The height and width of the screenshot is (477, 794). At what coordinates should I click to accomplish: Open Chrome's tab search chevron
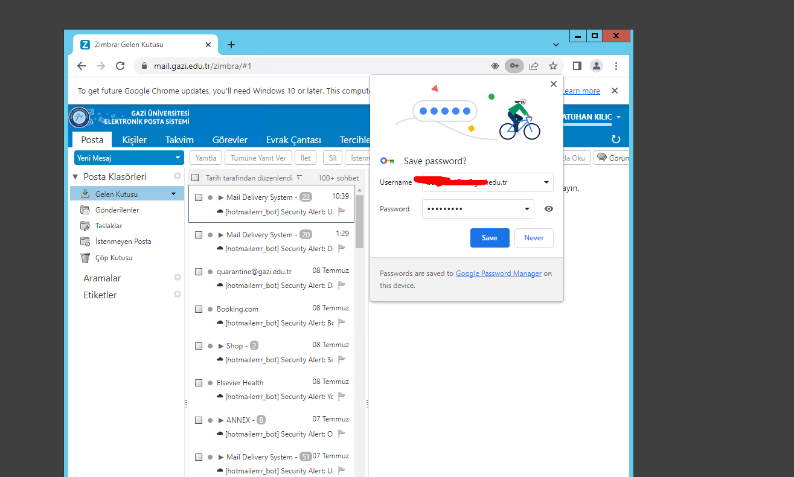click(556, 45)
